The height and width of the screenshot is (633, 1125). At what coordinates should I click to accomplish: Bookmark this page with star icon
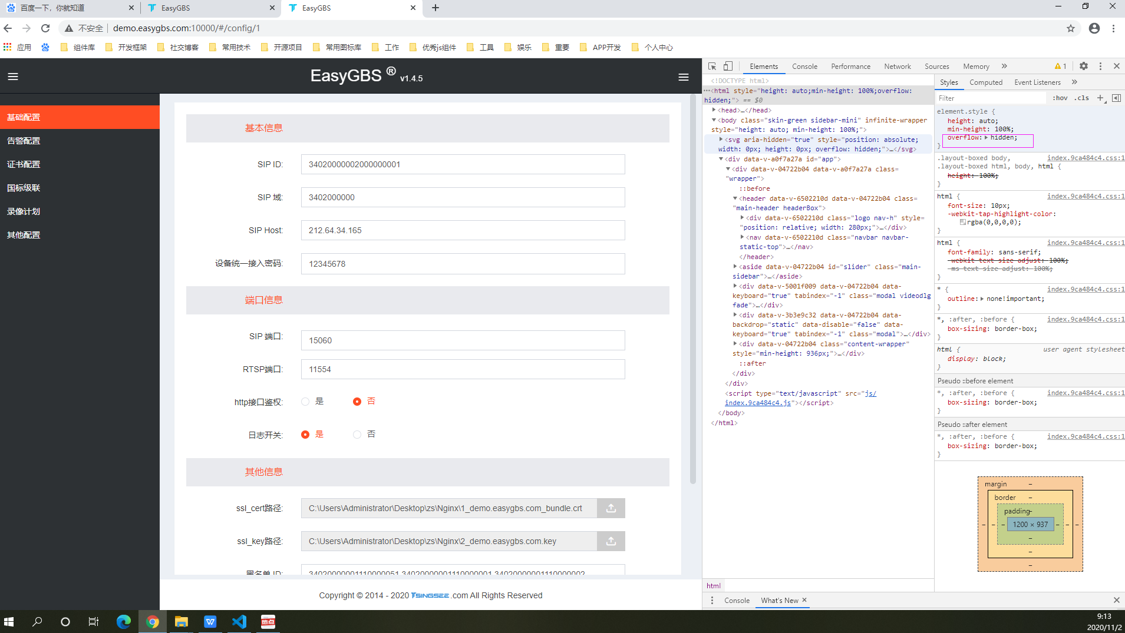tap(1071, 28)
